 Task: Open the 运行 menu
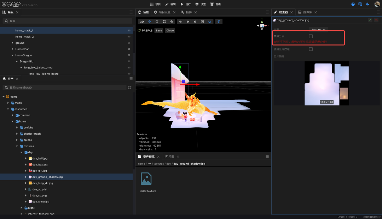[x=186, y=4]
